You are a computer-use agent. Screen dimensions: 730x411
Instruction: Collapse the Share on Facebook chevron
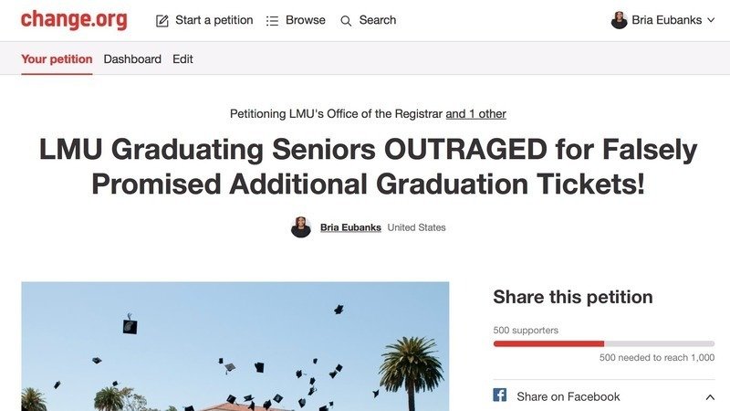[x=710, y=396]
